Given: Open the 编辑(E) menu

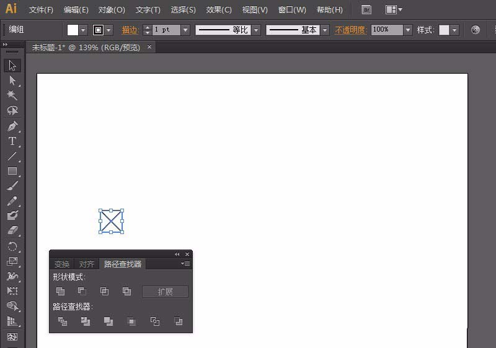Looking at the screenshot, I should 76,10.
